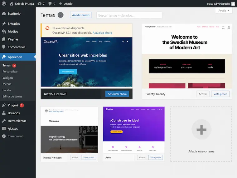The height and width of the screenshot is (178, 237).
Task: Click the Plugins plug icon
Action: click(4, 105)
